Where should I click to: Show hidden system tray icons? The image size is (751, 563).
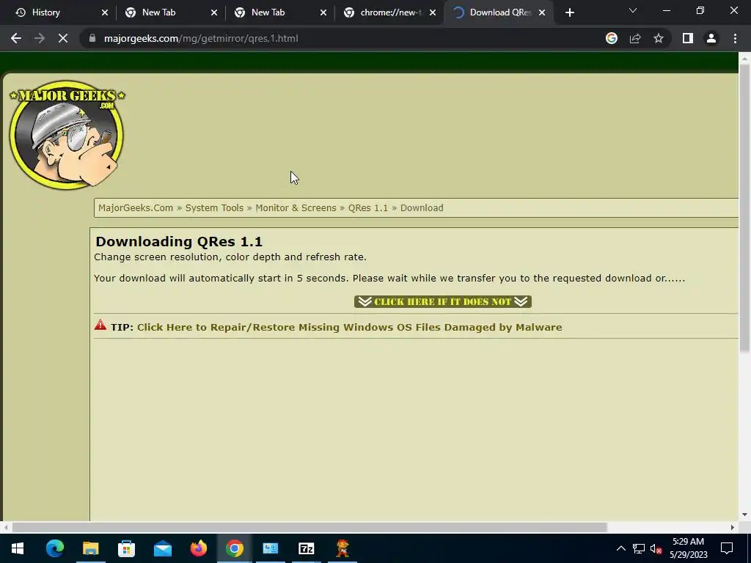tap(620, 548)
